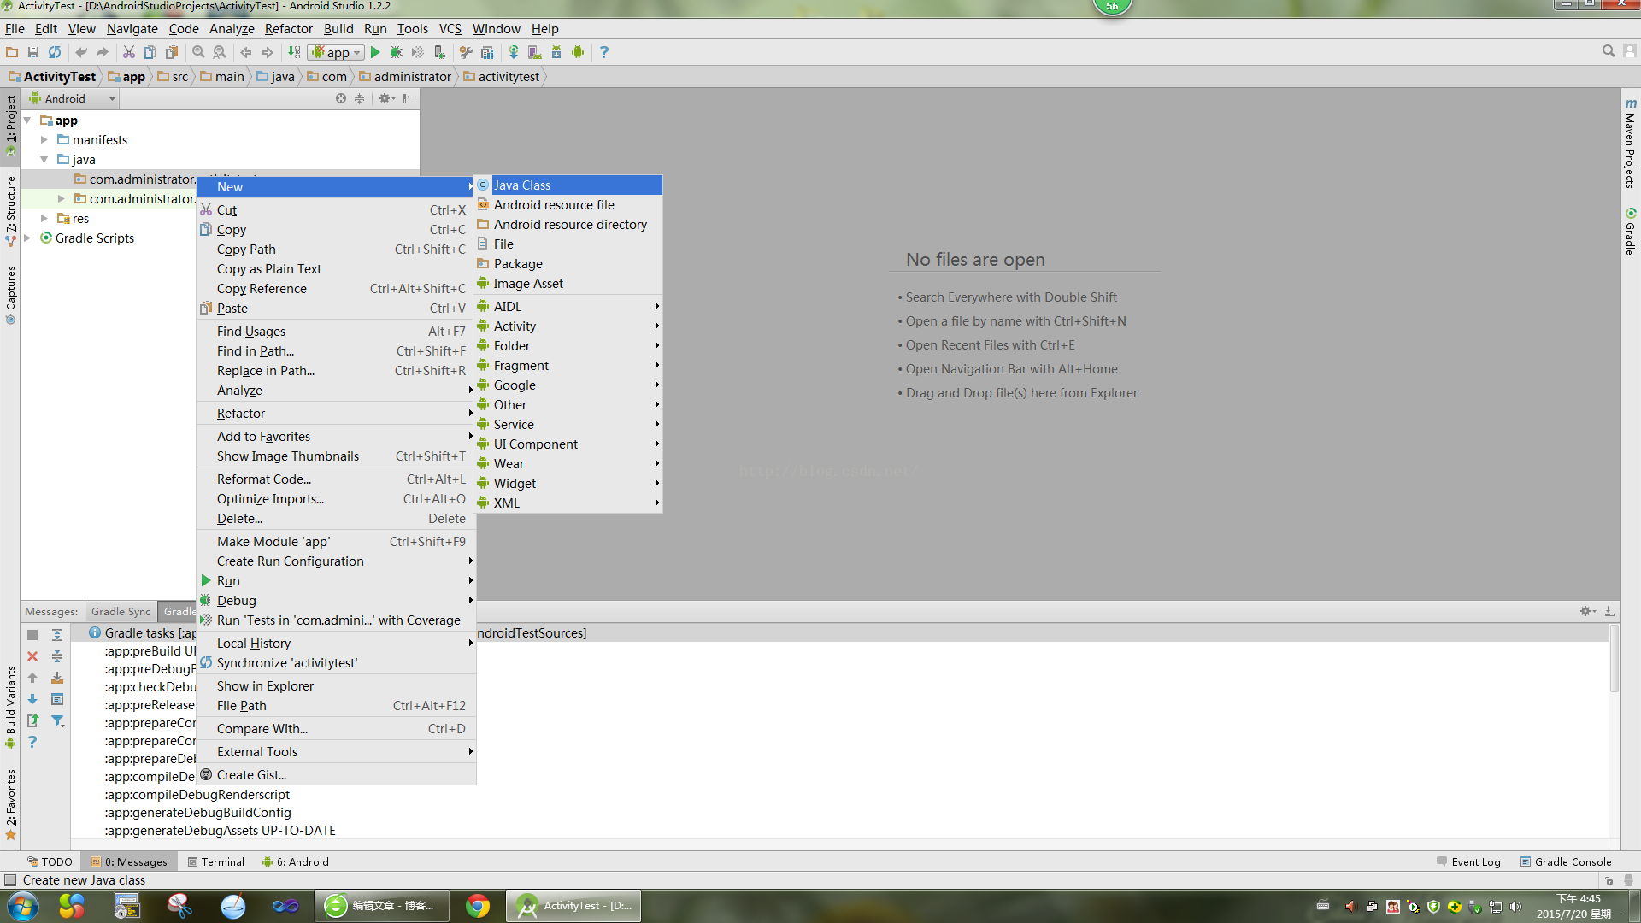Expand the Activity submenu
The height and width of the screenshot is (923, 1641).
tap(568, 326)
